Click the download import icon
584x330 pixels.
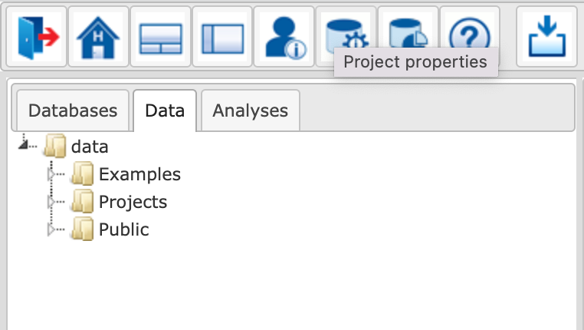click(x=546, y=37)
